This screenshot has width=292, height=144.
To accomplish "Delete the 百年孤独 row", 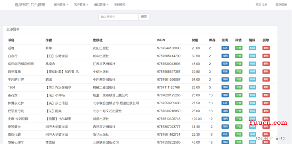I will (266, 72).
